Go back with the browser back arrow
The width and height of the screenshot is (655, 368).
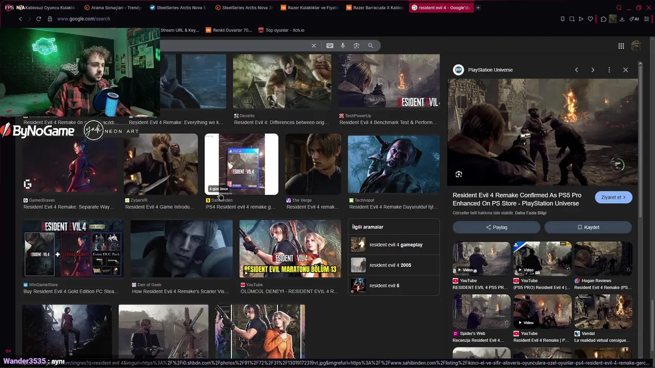coord(20,19)
